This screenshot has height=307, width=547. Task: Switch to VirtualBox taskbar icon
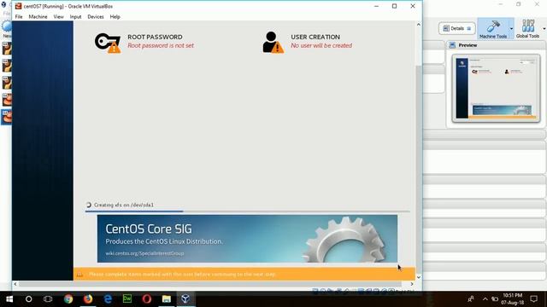click(x=185, y=299)
